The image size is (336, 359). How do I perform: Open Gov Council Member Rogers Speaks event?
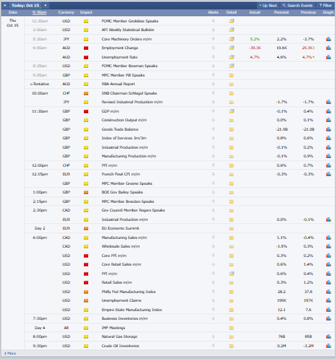click(133, 210)
